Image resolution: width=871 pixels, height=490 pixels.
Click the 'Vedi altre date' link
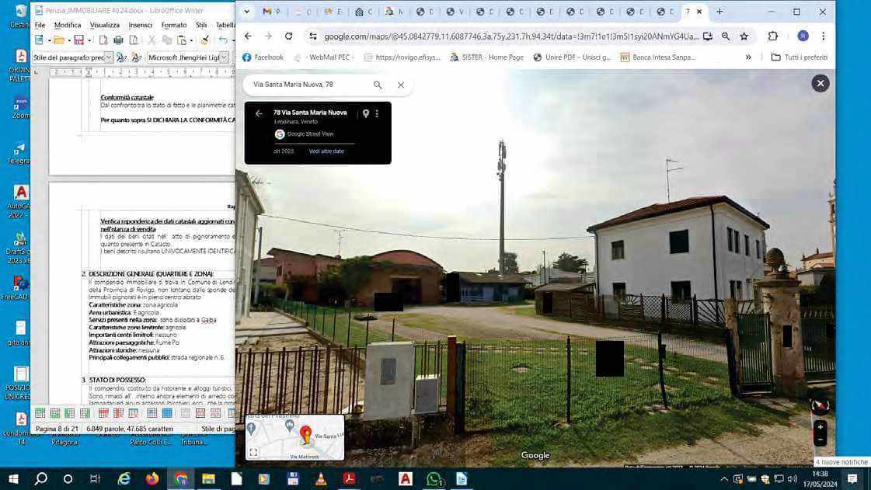(x=326, y=151)
